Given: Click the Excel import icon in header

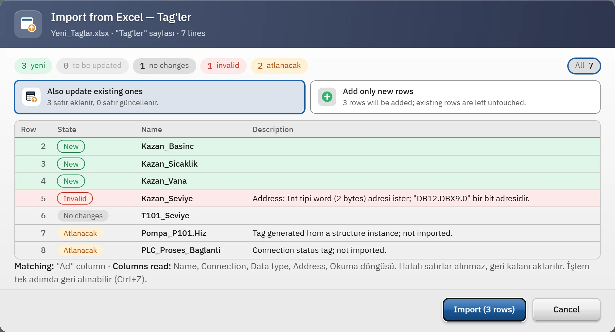Looking at the screenshot, I should pyautogui.click(x=28, y=24).
